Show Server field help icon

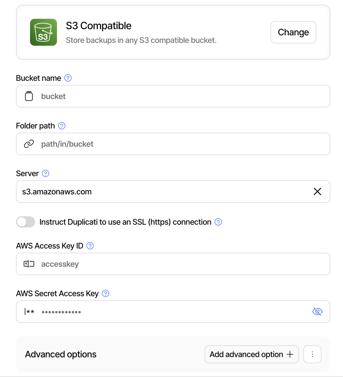tap(45, 173)
